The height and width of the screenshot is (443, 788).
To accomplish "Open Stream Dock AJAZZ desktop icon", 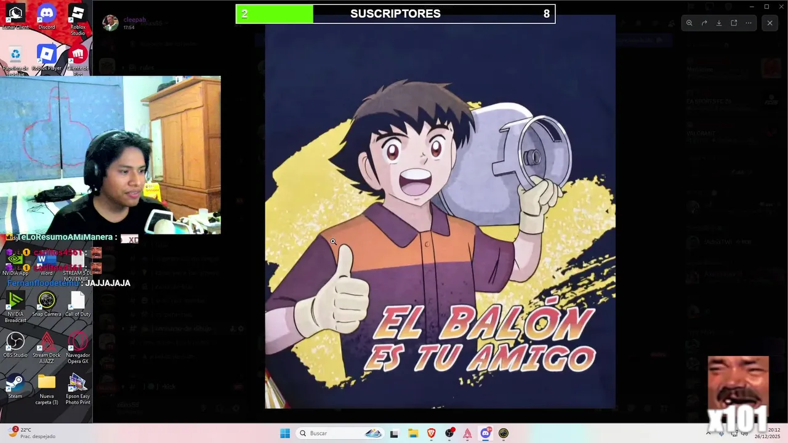I will [x=47, y=348].
